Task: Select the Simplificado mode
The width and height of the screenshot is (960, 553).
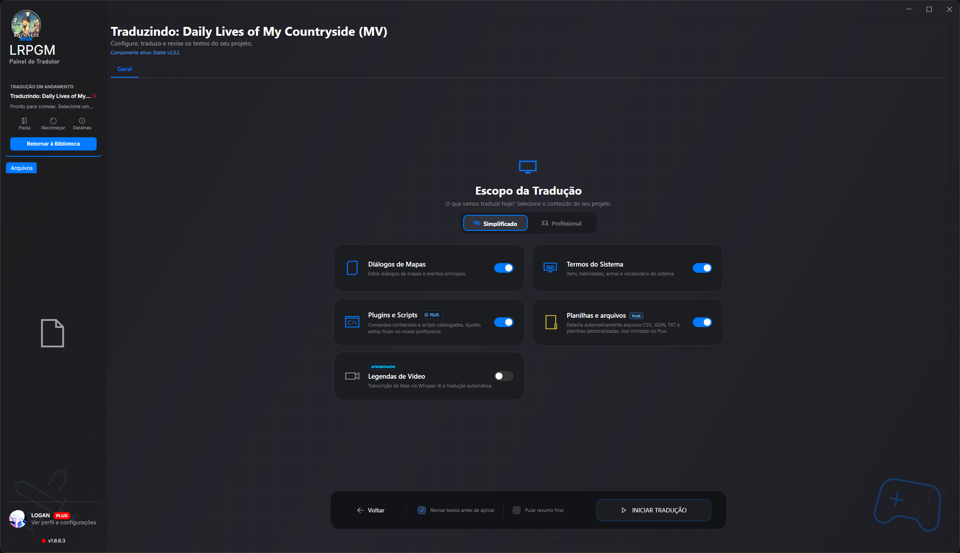Action: (x=495, y=223)
